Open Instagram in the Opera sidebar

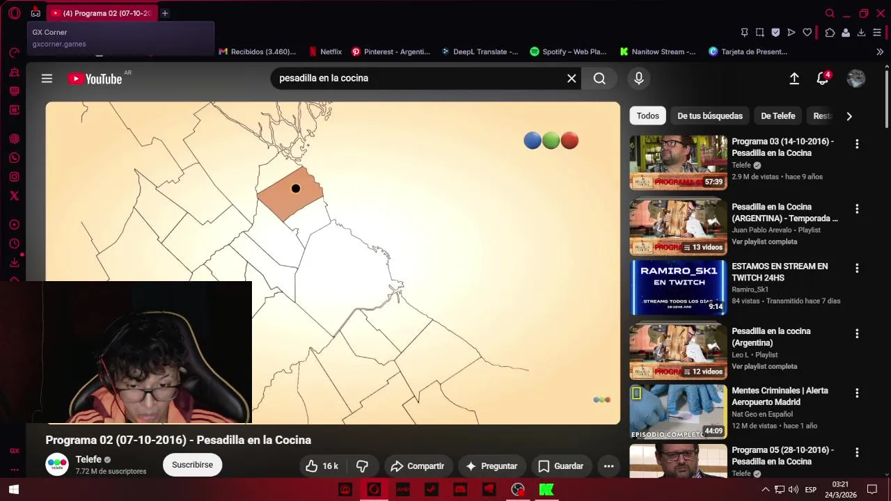click(x=14, y=177)
